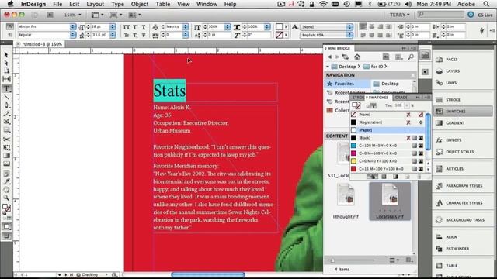Enable Align Left paragraph alignment
Image resolution: width=497 pixels, height=279 pixels.
(363, 27)
